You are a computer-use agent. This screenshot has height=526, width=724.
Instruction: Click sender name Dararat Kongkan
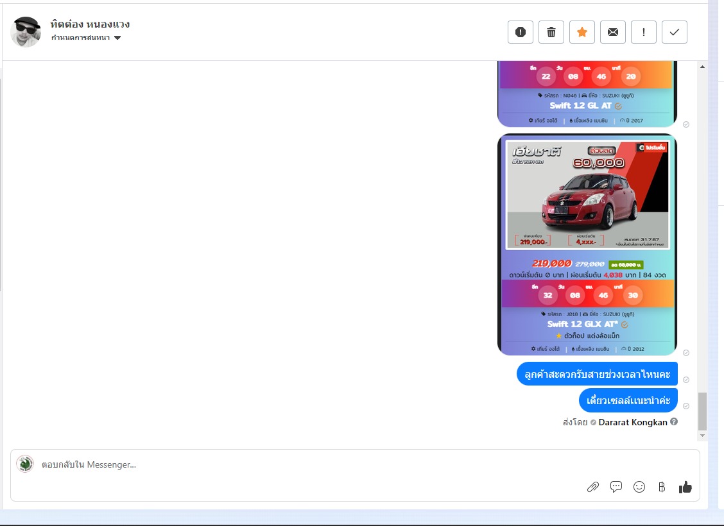tap(633, 422)
